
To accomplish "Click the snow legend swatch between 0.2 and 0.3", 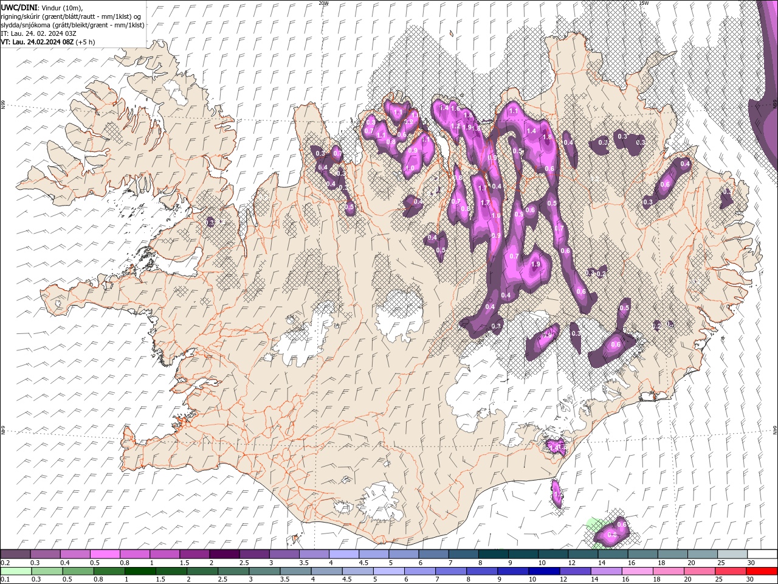I will click(15, 554).
